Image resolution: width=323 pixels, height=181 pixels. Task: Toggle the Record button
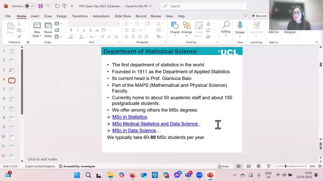(x=259, y=16)
